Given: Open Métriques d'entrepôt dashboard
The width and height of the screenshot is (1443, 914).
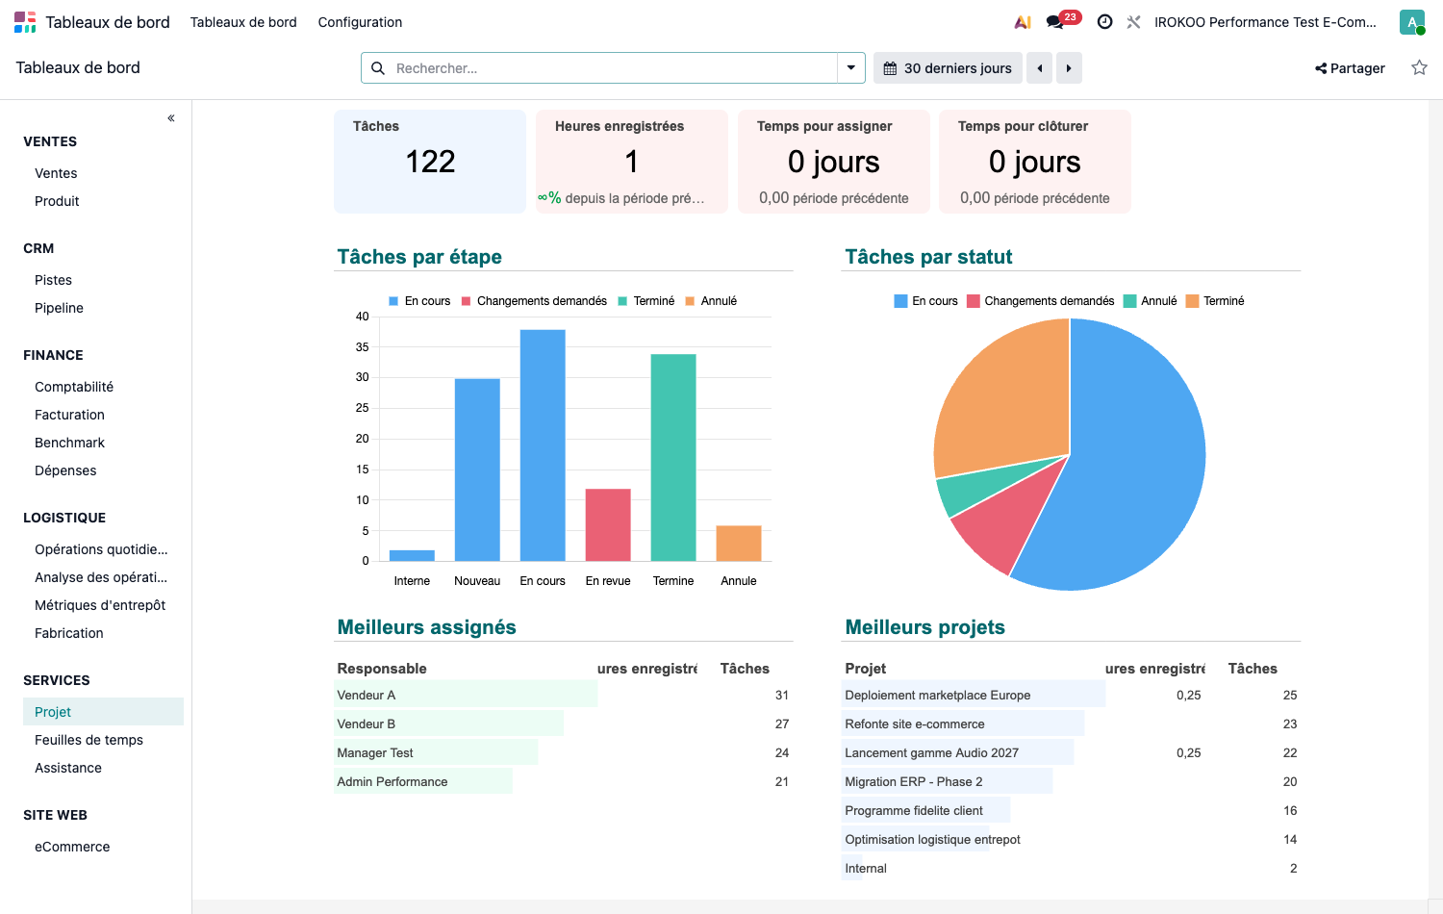Looking at the screenshot, I should 100,605.
